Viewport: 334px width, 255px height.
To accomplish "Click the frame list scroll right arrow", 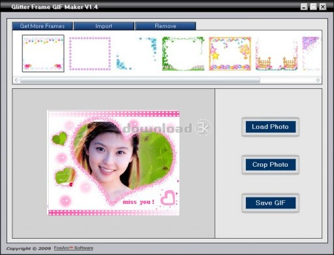I will 318,80.
